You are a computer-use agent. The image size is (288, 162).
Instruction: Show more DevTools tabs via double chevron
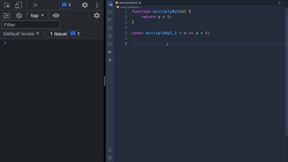coord(35,5)
